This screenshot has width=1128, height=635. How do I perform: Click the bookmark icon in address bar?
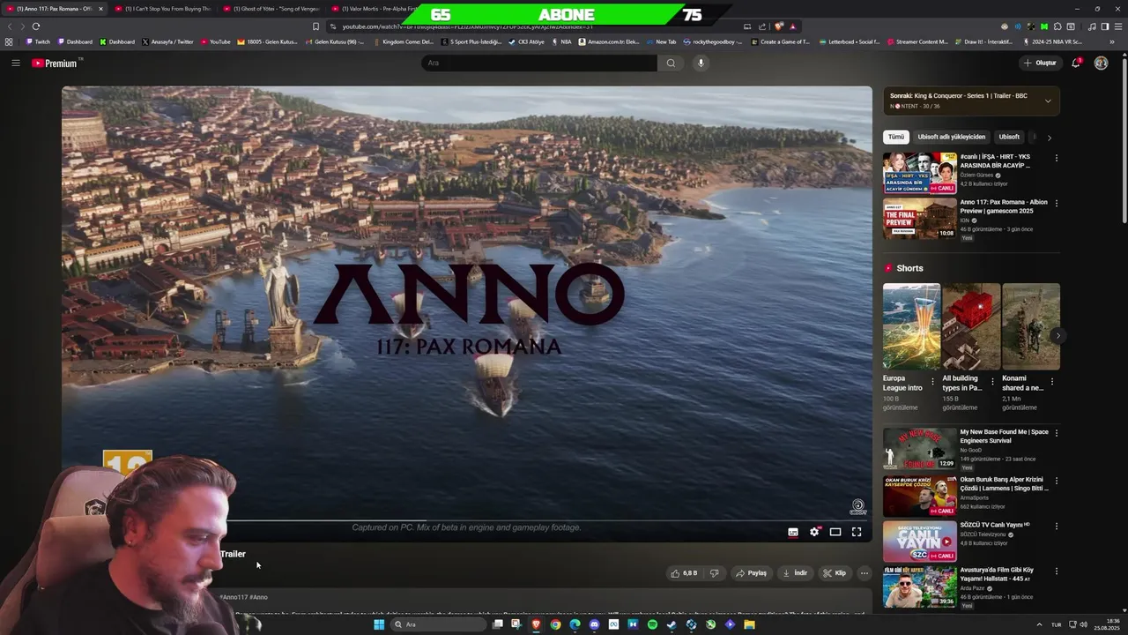coord(316,26)
